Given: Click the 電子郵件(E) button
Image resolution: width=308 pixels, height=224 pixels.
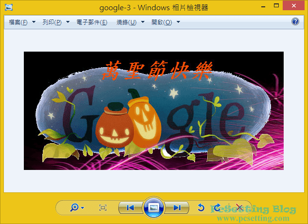Looking at the screenshot, I should [x=92, y=22].
